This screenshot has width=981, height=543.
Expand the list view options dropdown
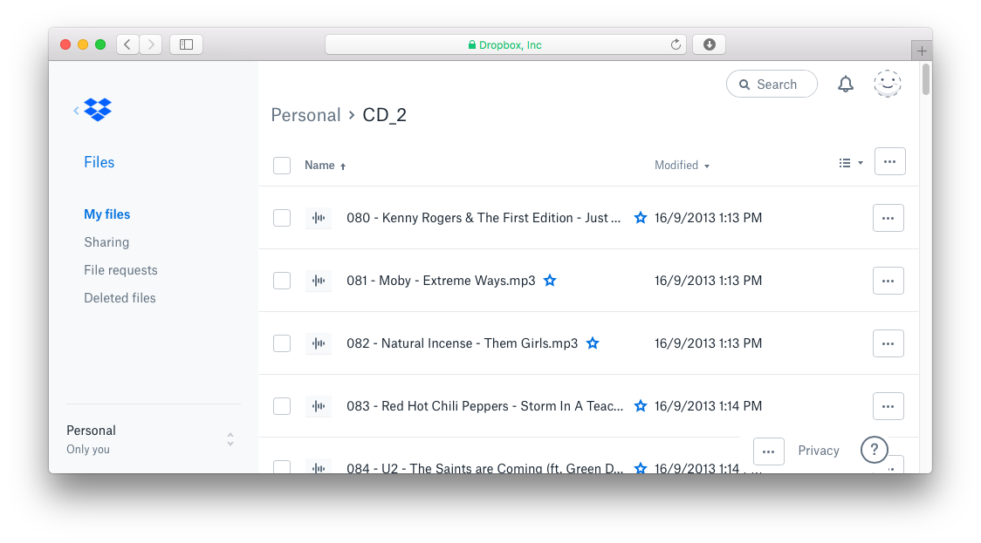click(x=850, y=163)
